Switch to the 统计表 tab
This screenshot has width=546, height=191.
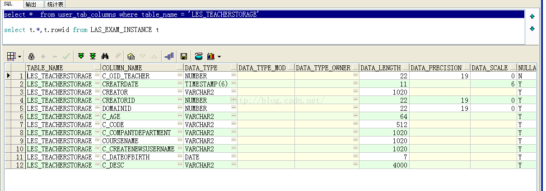click(x=56, y=4)
